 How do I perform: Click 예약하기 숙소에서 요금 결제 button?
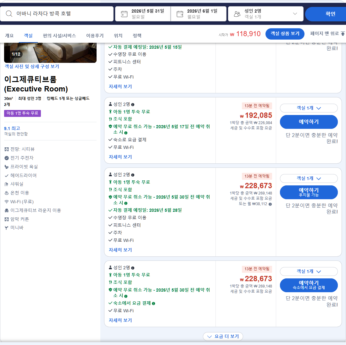309,285
